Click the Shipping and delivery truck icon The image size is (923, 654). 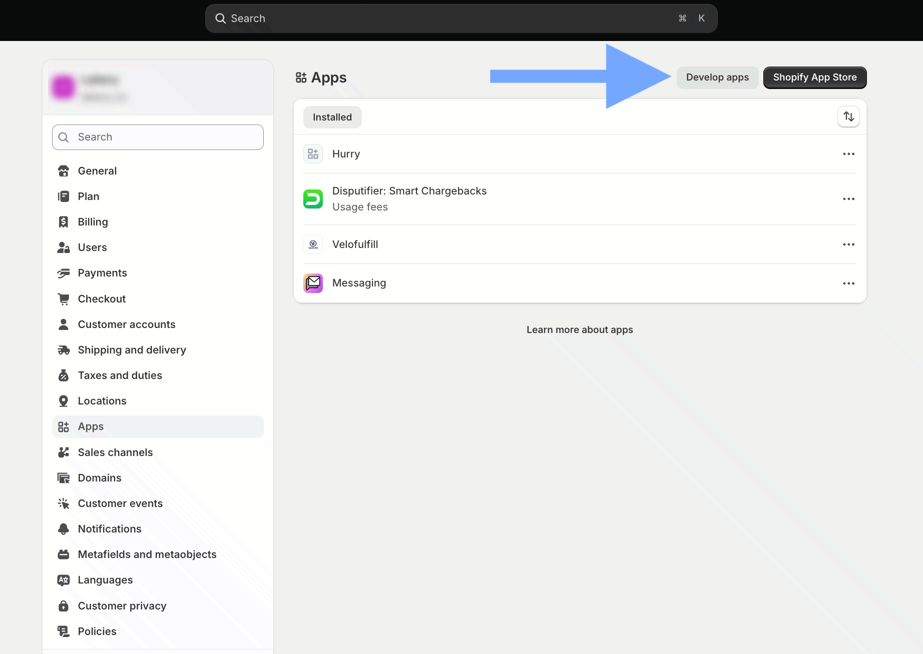(x=64, y=350)
